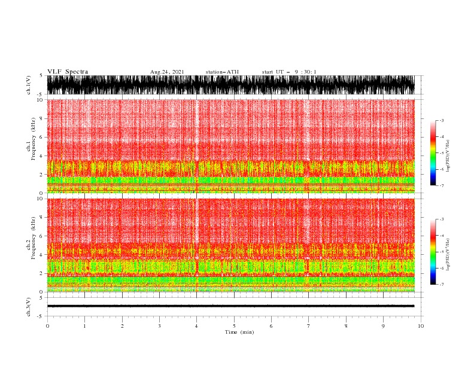The height and width of the screenshot is (366, 474).
Task: Click the Time (min) axis title
Action: click(x=239, y=332)
